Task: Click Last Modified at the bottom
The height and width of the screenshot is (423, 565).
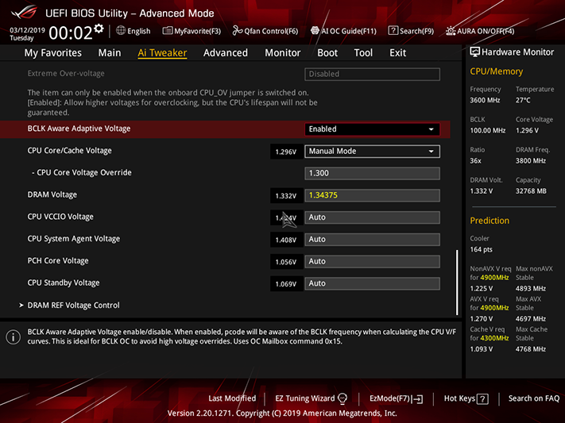Action: click(232, 398)
